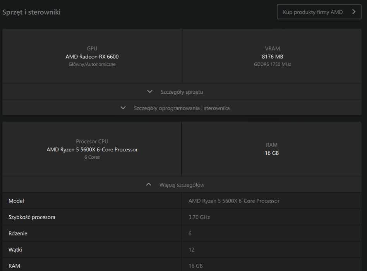Expand Szczegóły oprogramowania i sterownika

[x=182, y=108]
